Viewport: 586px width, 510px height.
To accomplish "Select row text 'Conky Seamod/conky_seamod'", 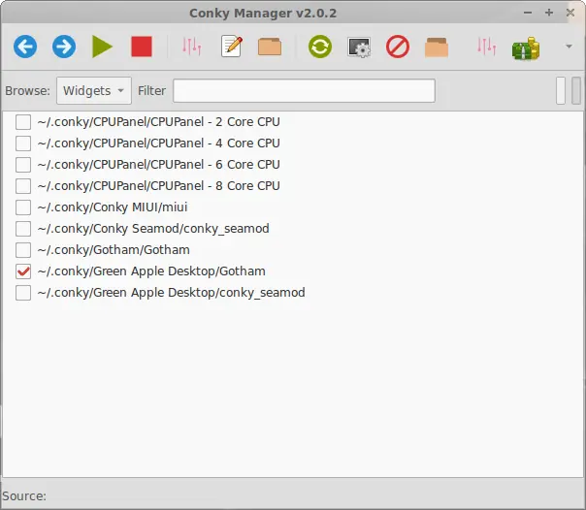I will (x=180, y=229).
